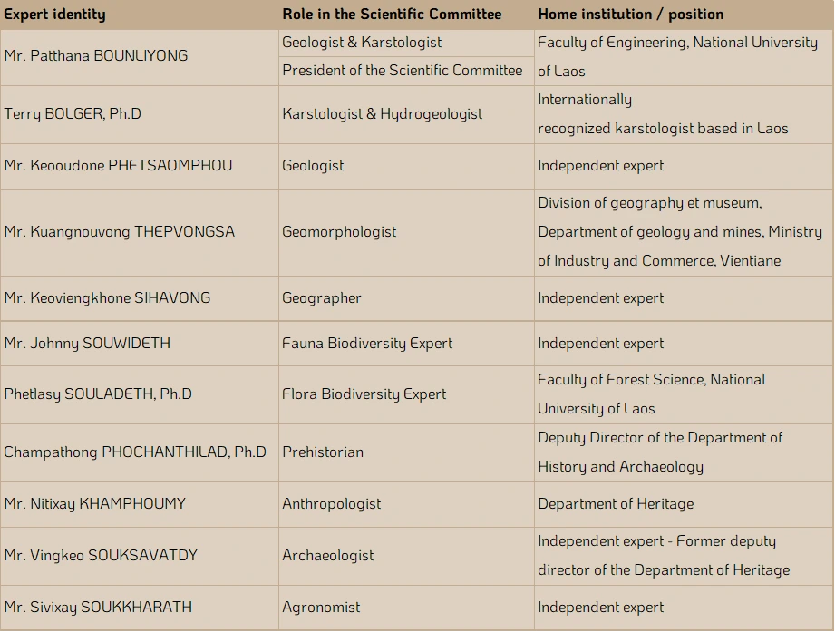Select the Prehistorian role cell

tap(406, 452)
